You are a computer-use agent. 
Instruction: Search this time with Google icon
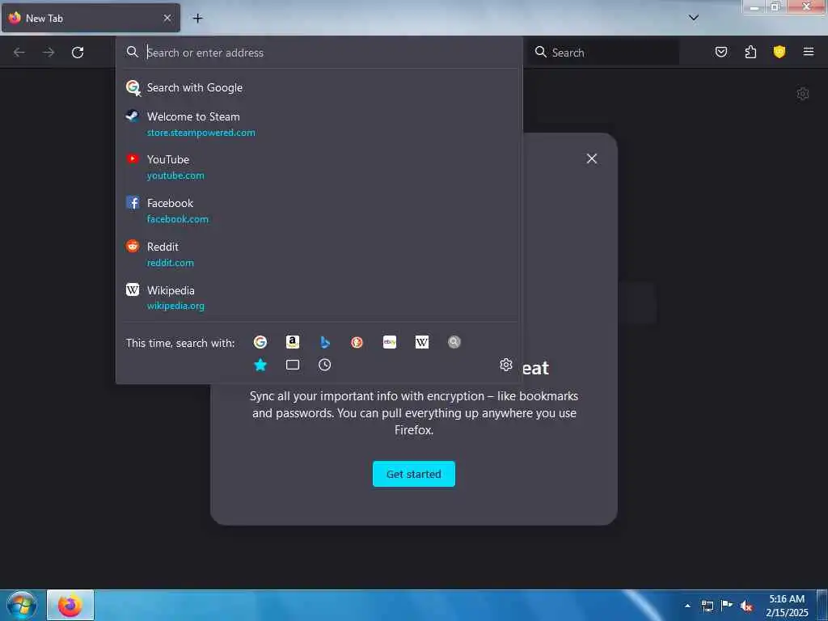tap(260, 342)
